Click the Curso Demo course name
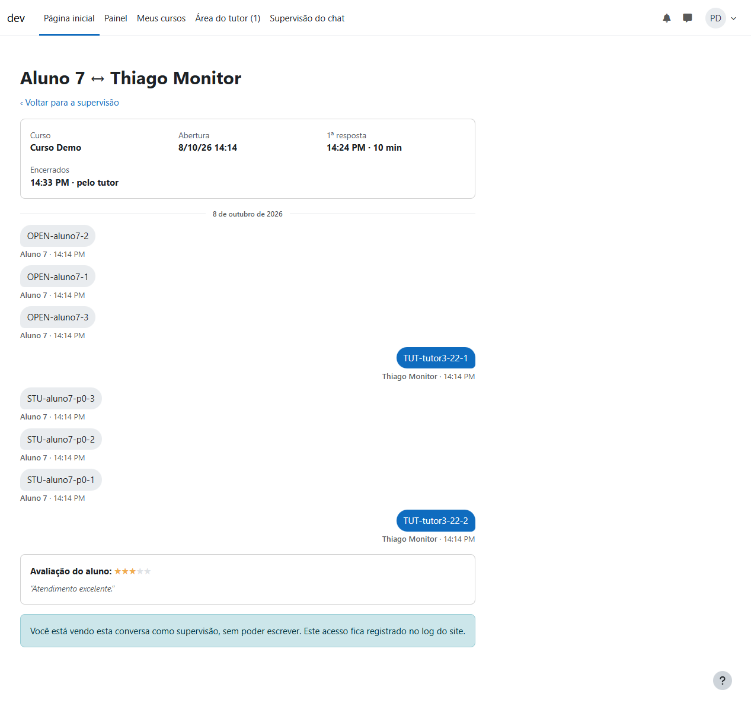Viewport: 751px width, 709px height. [x=56, y=148]
